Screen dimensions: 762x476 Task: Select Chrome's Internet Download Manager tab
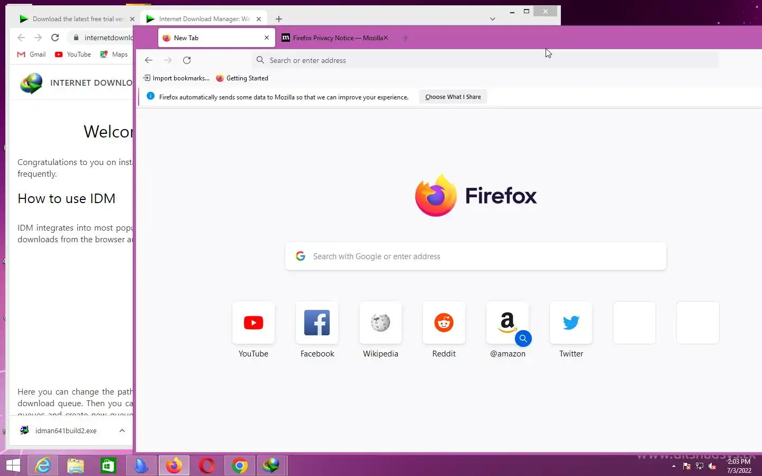[203, 19]
